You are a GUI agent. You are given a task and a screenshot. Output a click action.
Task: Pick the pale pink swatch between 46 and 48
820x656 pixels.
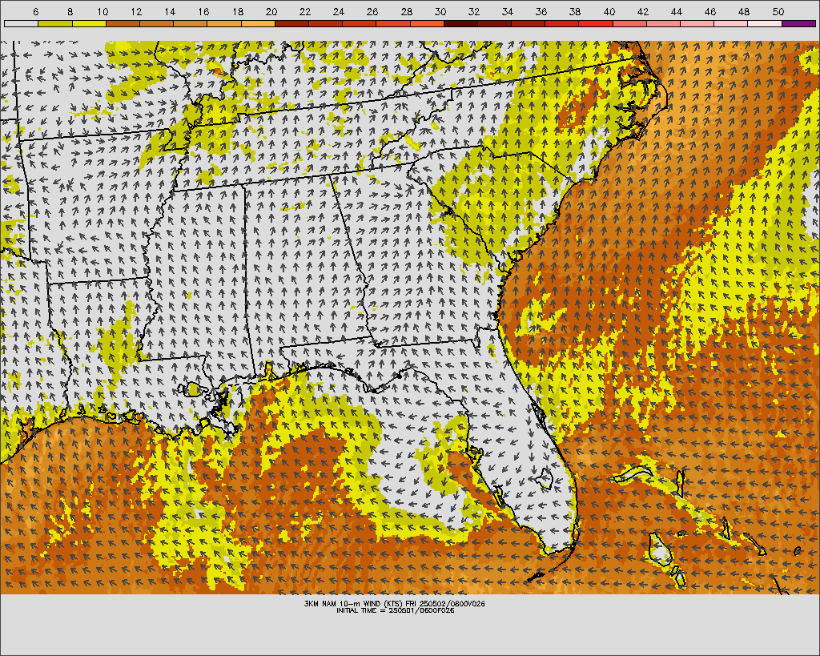click(731, 23)
